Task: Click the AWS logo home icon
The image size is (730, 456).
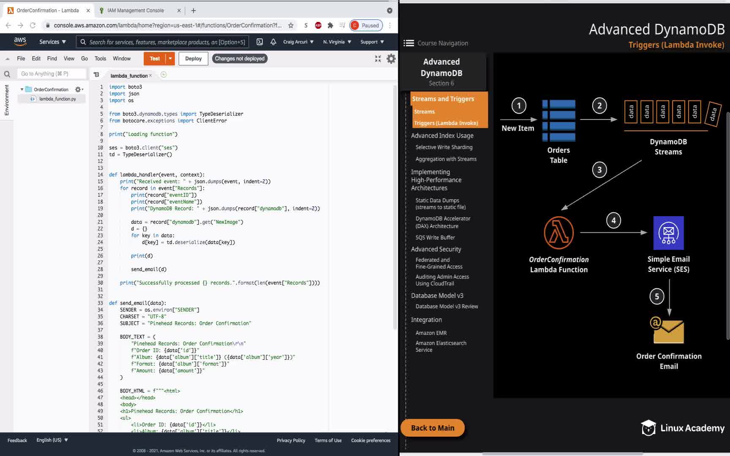Action: [x=20, y=41]
